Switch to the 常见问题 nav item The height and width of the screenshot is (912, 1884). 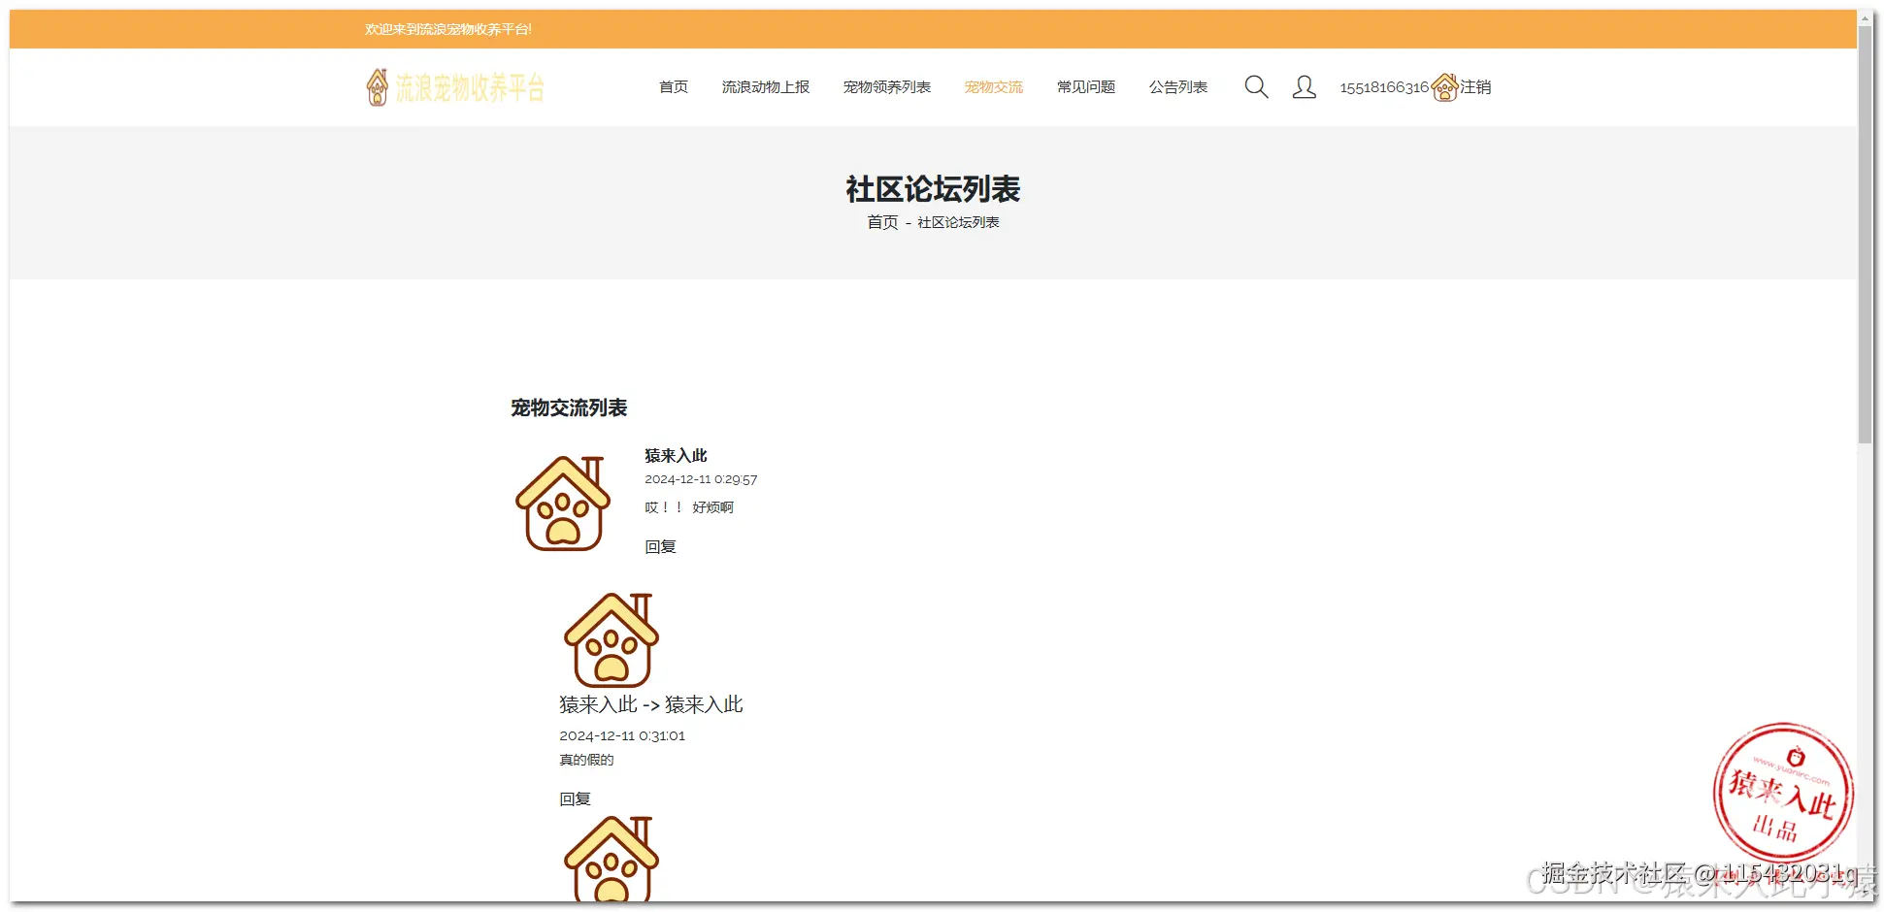pos(1087,86)
